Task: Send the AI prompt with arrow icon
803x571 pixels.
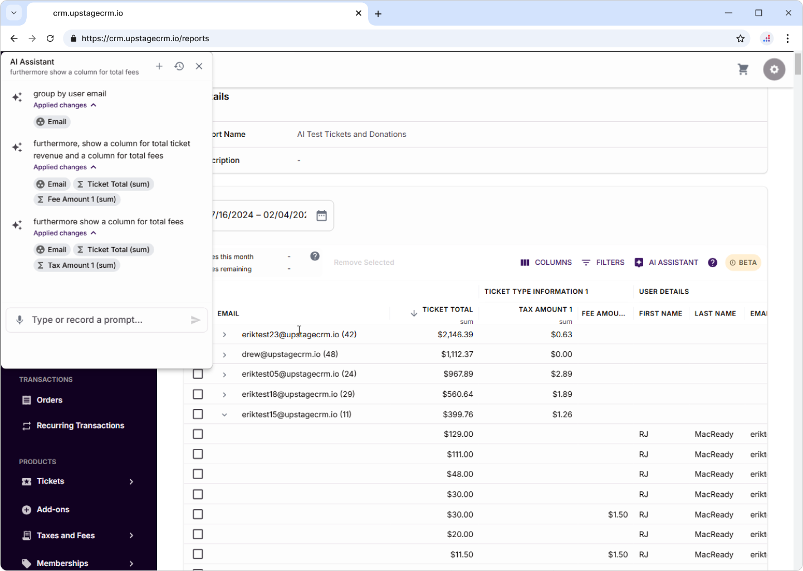Action: (195, 320)
